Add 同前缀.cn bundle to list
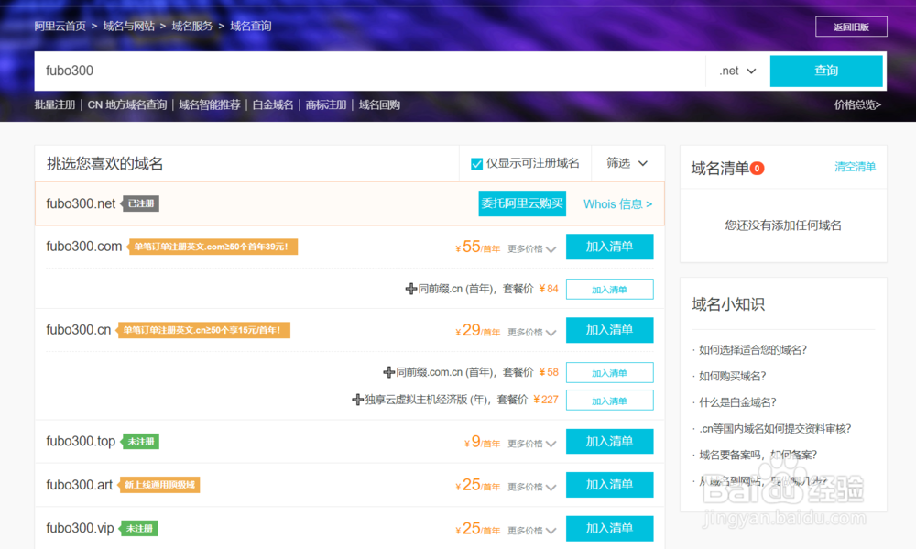 [x=609, y=290]
